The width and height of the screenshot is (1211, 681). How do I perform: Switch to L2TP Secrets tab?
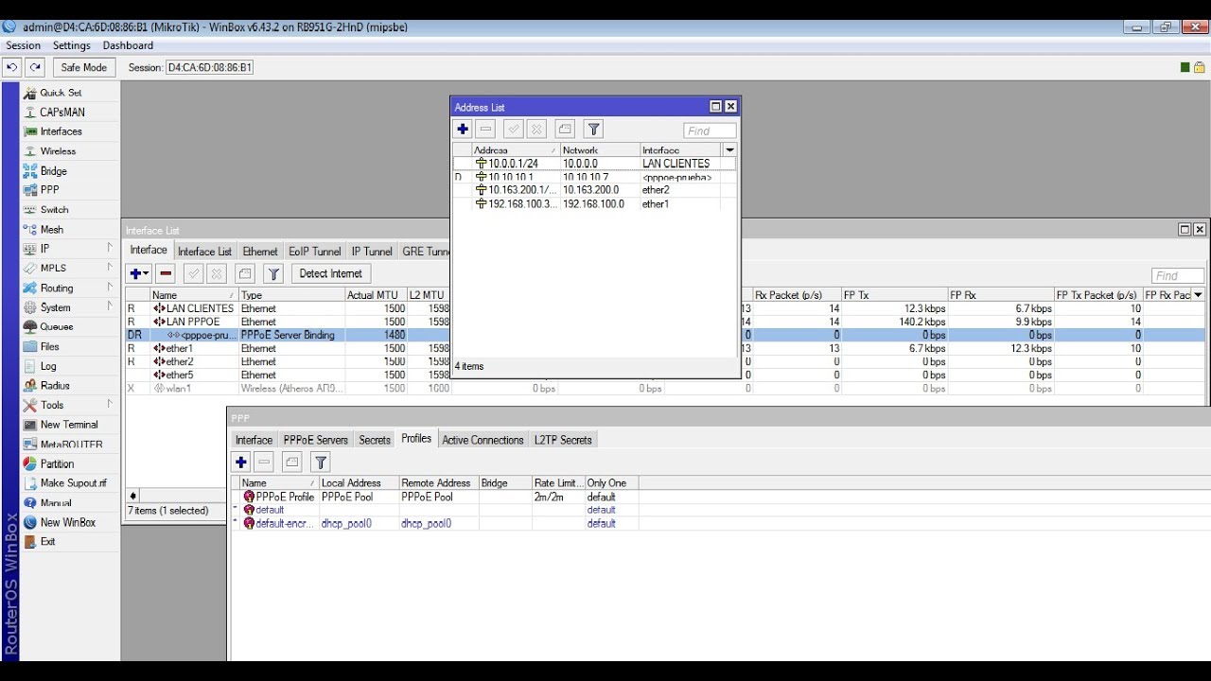(563, 440)
